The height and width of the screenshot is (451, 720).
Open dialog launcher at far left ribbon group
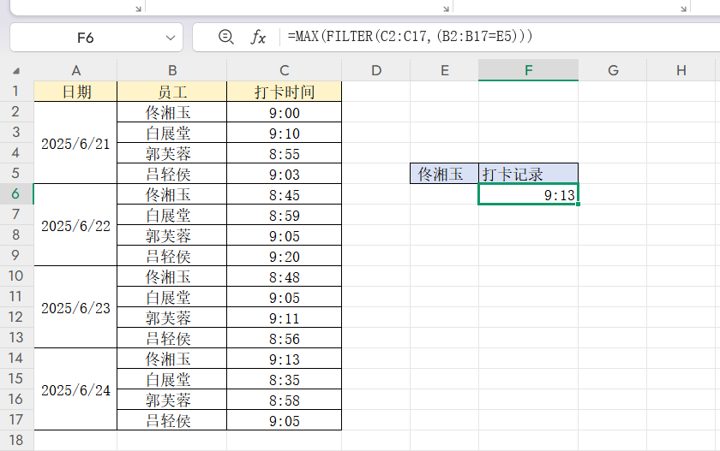(x=138, y=8)
